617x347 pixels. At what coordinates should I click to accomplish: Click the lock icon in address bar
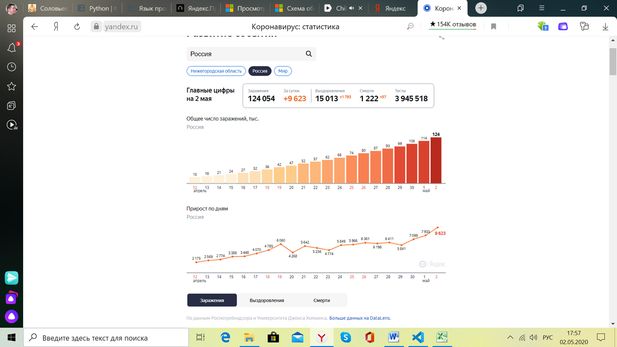point(95,27)
